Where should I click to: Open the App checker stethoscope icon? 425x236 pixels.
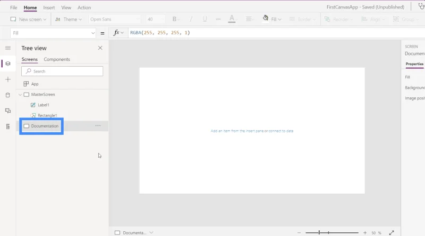421,6
